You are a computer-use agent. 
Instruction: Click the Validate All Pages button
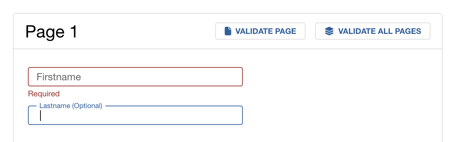point(372,31)
